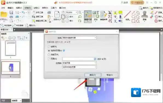This screenshot has height=103, width=163.
Task: Click the yellow Open folder icon
Action: click(x=4, y=14)
